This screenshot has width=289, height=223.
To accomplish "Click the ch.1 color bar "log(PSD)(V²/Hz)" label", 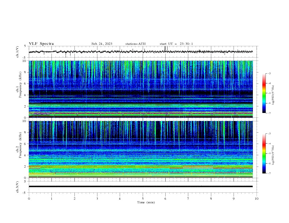I will click(273, 95).
